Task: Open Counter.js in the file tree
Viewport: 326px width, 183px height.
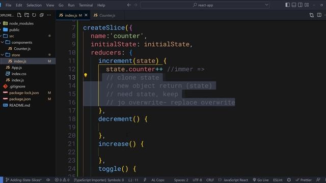Action: click(22, 49)
